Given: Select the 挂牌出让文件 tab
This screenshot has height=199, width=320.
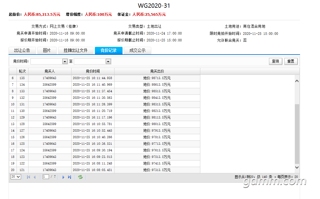Looking at the screenshot, I should click(x=76, y=51).
